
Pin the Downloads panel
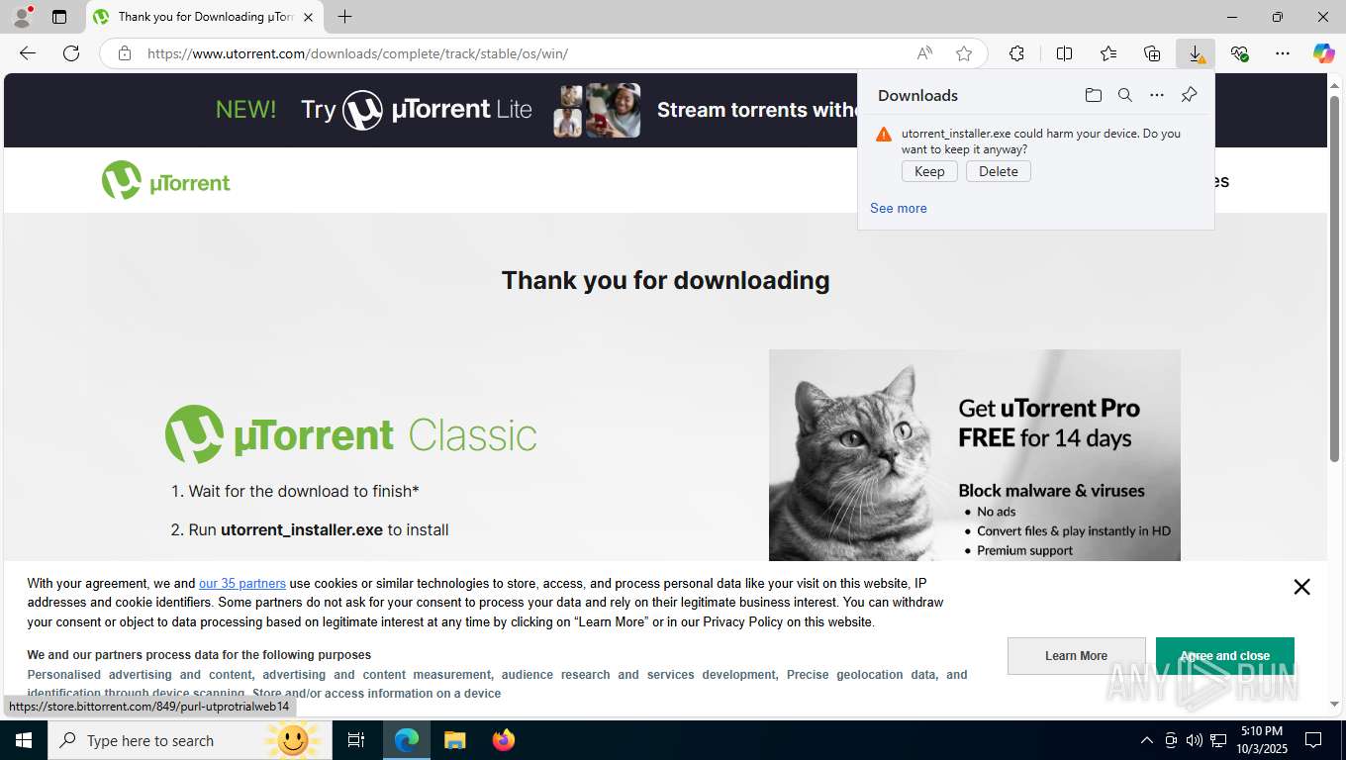tap(1189, 95)
